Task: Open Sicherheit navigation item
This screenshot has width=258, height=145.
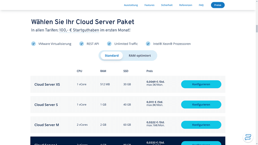Action: tap(167, 5)
